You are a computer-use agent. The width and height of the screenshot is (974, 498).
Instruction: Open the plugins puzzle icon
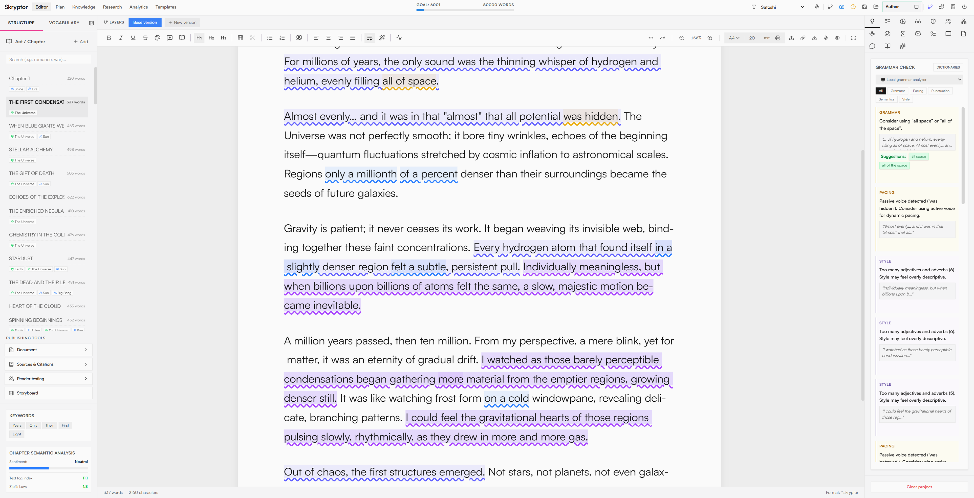pos(941,7)
